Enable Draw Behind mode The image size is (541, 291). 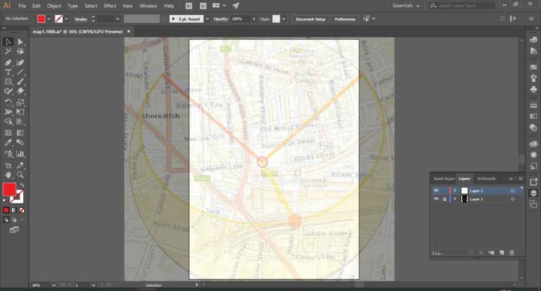point(14,220)
